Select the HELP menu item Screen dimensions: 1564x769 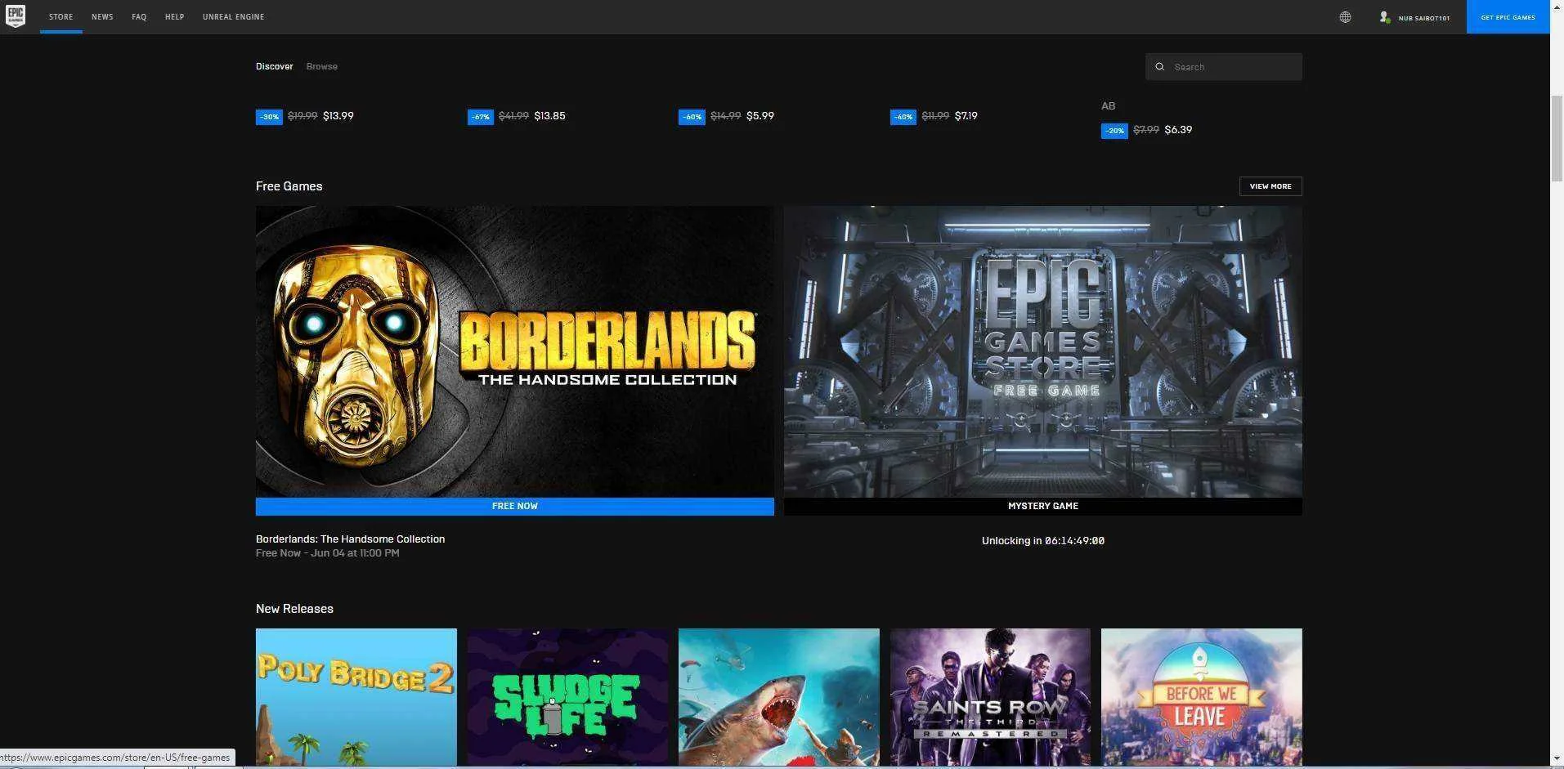tap(174, 17)
